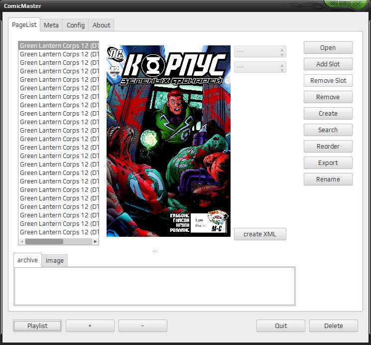The height and width of the screenshot is (345, 371).
Task: Click the Remove button
Action: 328,97
